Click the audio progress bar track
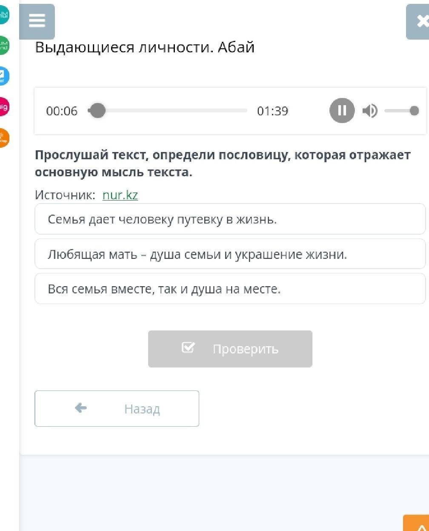 click(x=179, y=111)
